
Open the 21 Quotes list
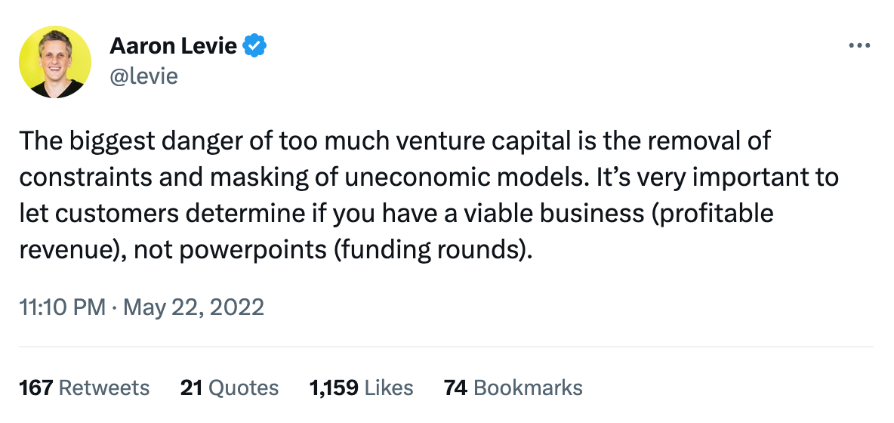click(x=229, y=388)
